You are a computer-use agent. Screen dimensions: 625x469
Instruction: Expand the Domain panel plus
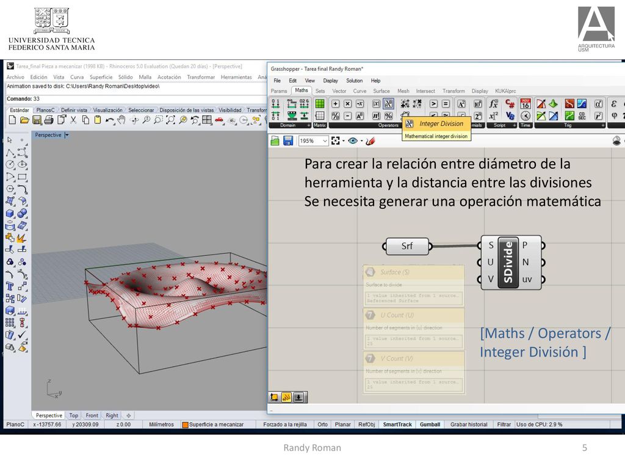click(x=308, y=125)
